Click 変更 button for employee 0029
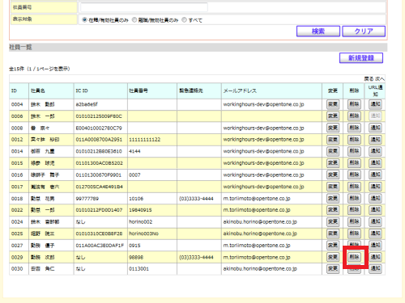Screen dimensions: 405x303 [x=333, y=257]
